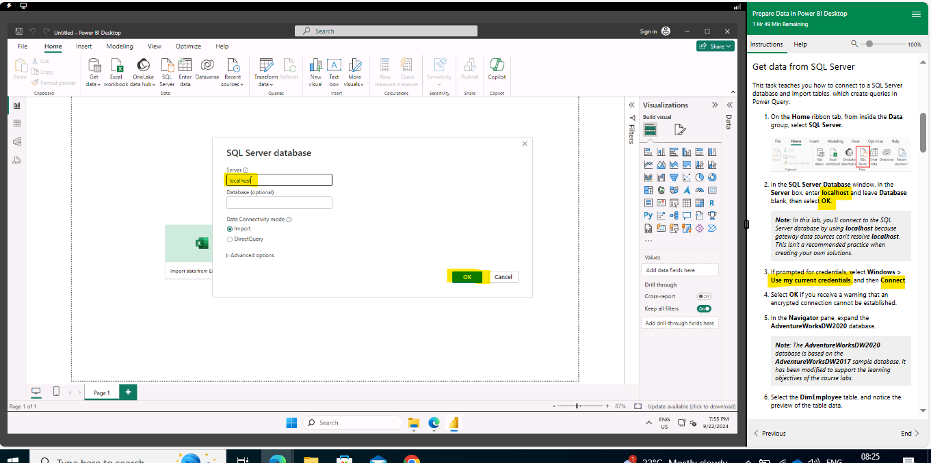Select the Build visual icon in Visualizations
931x463 pixels.
click(650, 129)
